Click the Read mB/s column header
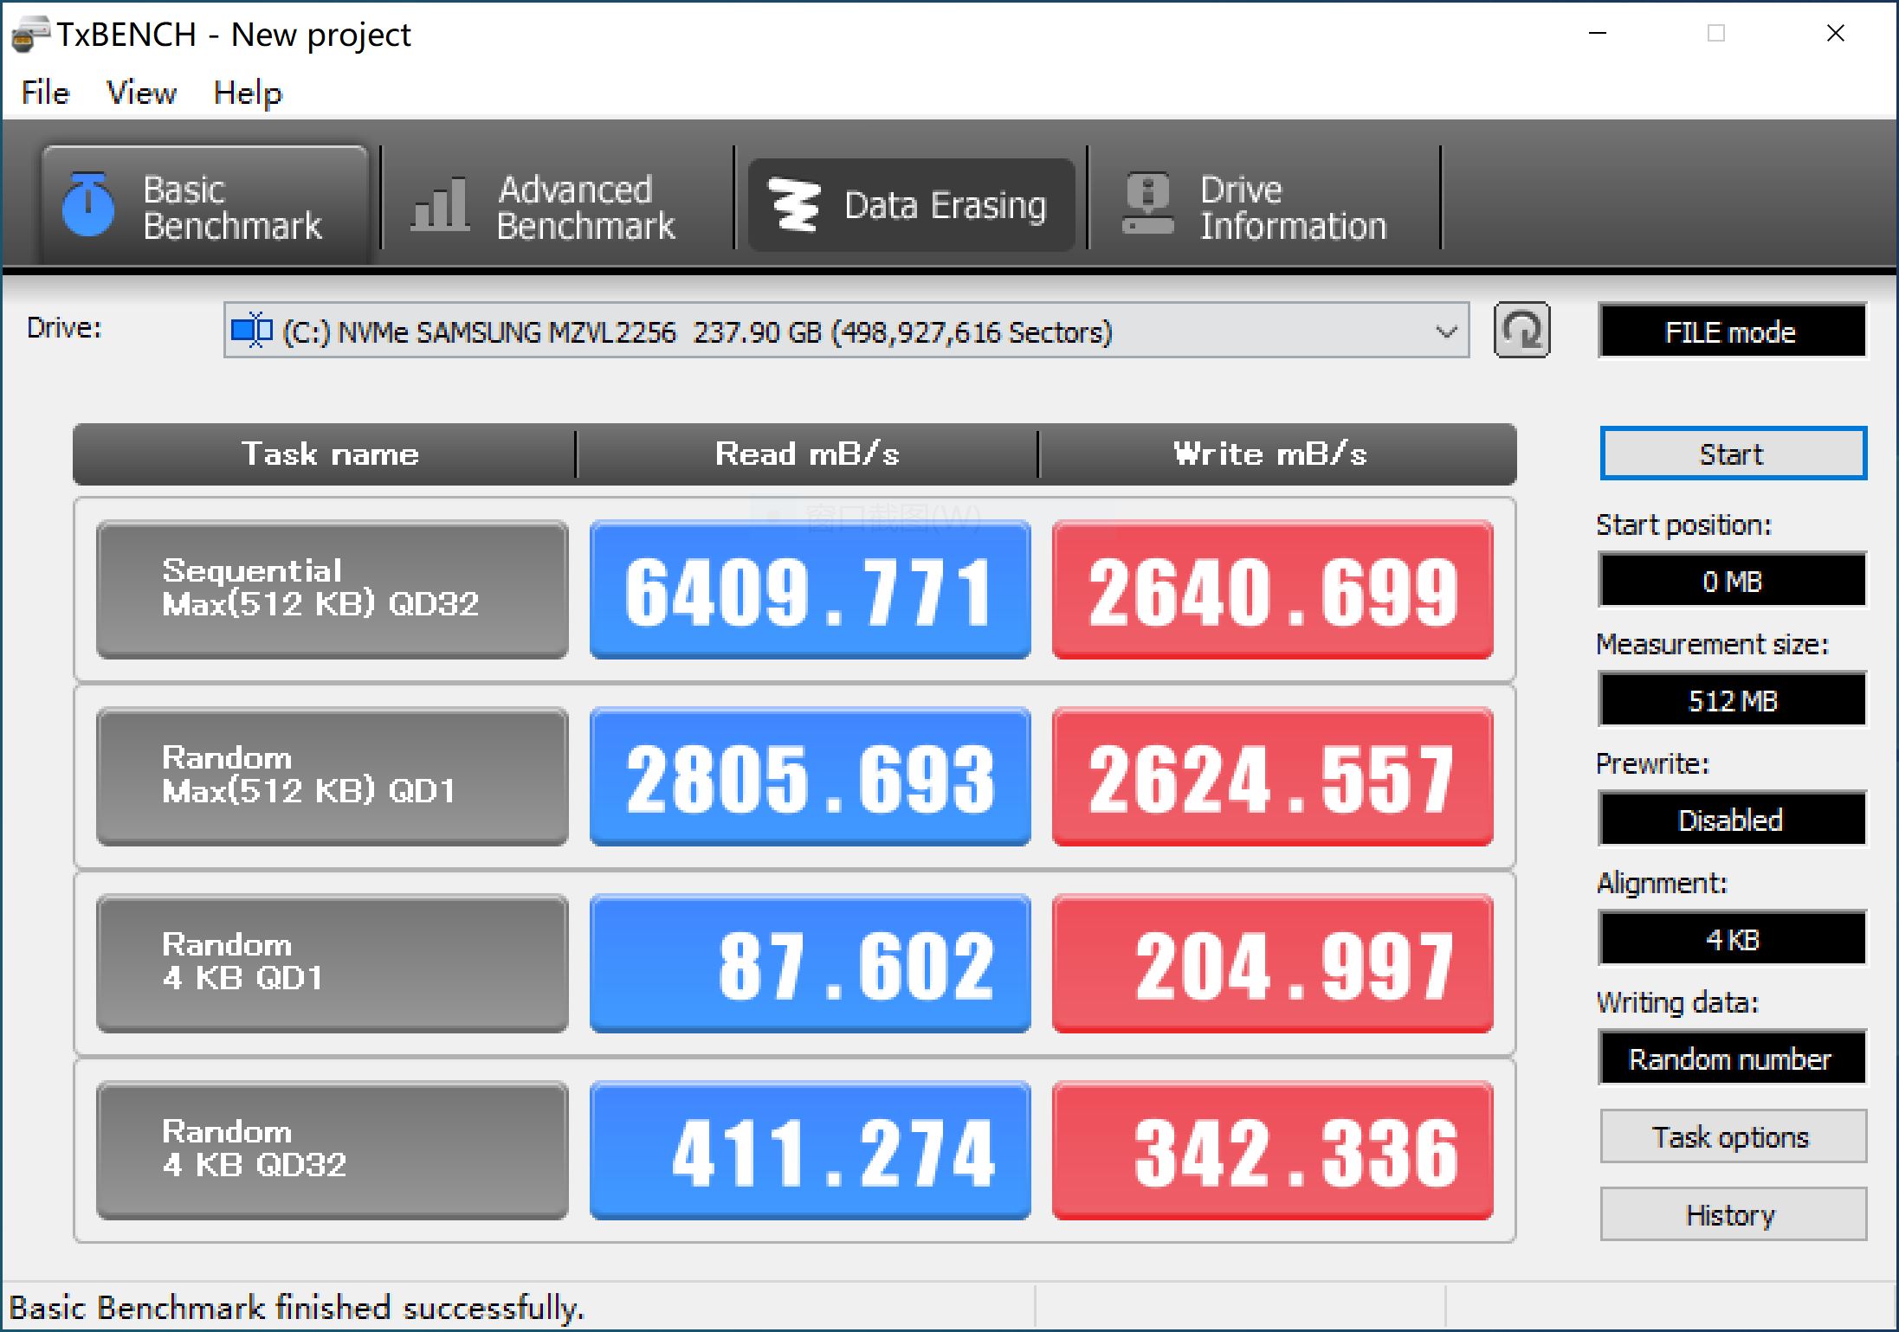Image resolution: width=1899 pixels, height=1332 pixels. 806,454
